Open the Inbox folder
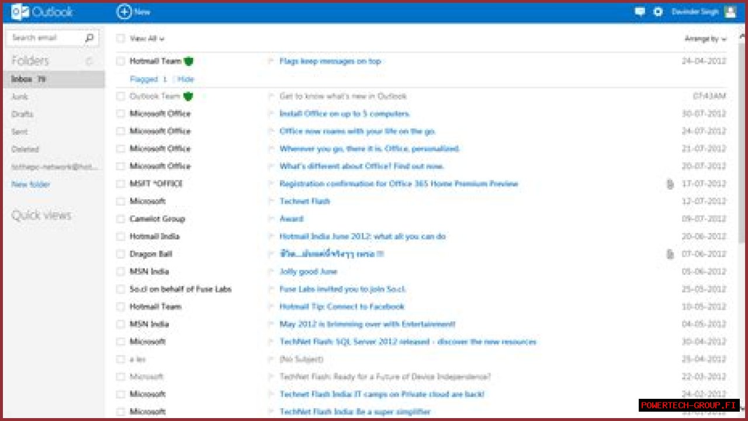 53,79
